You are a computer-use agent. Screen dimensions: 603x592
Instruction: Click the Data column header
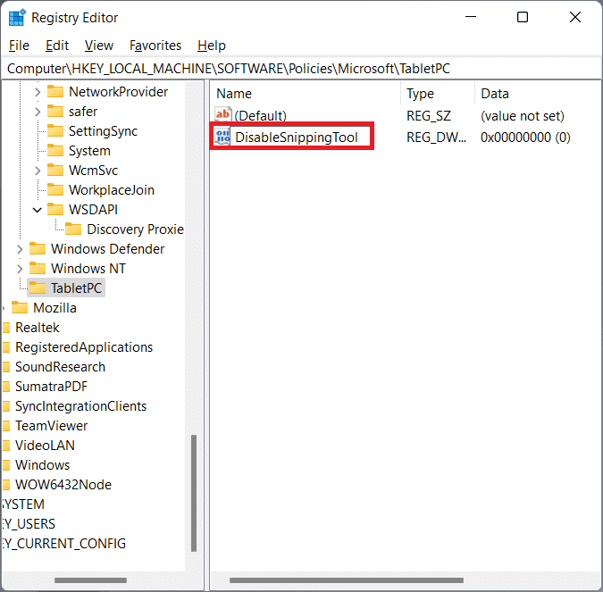(538, 94)
